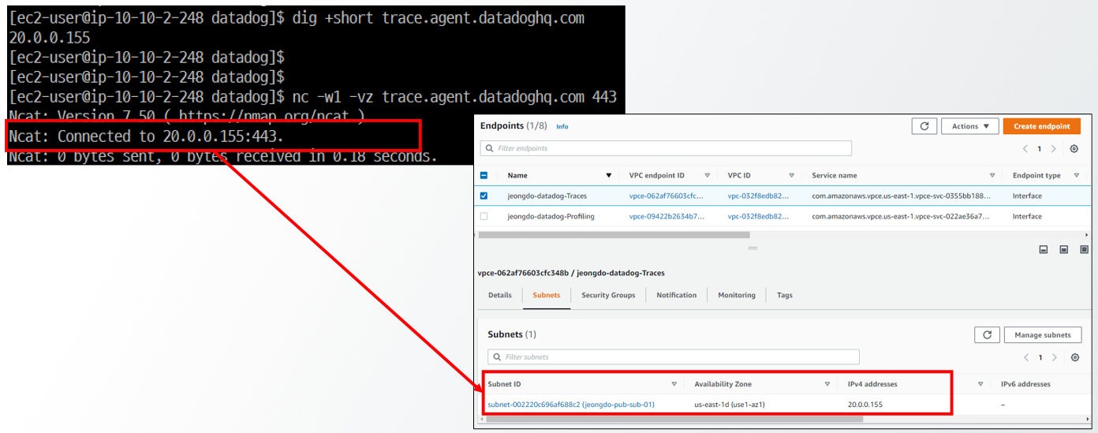Click 20.0.0.155 dig output in terminal

pos(49,37)
